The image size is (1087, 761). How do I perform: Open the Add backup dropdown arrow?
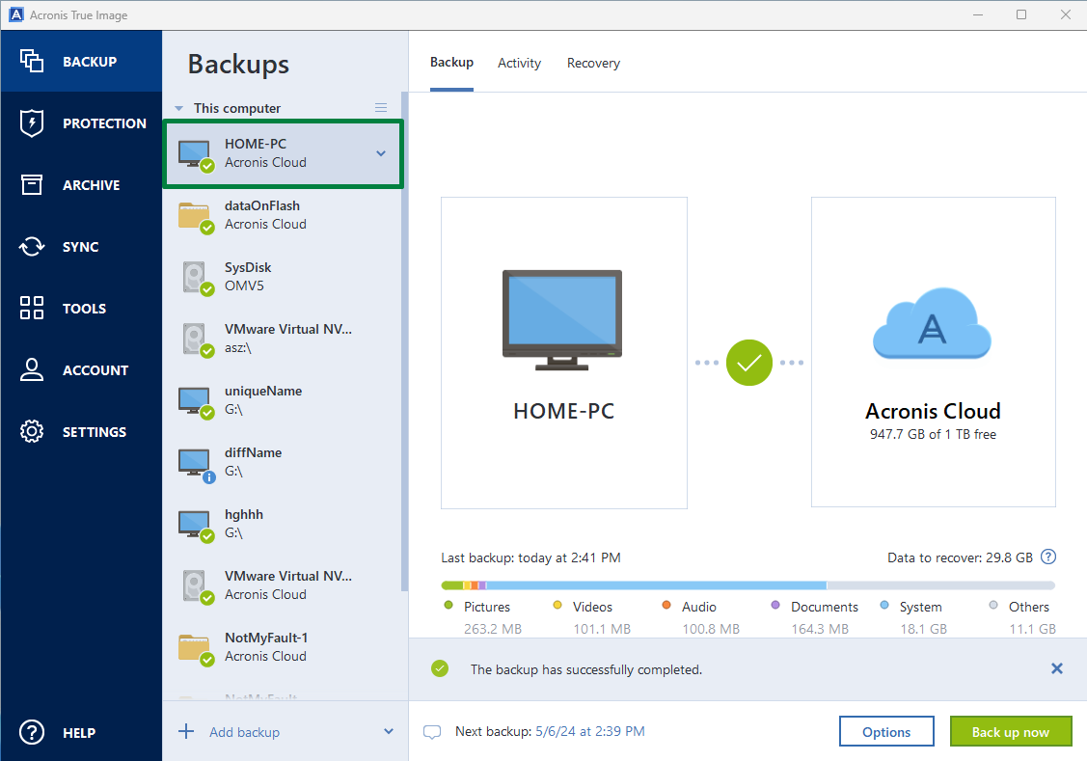click(388, 731)
